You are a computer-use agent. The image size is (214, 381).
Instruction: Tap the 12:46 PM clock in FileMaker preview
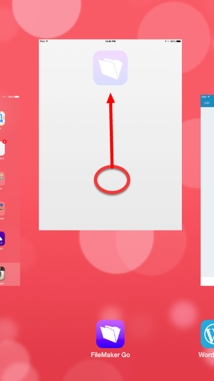click(x=110, y=41)
